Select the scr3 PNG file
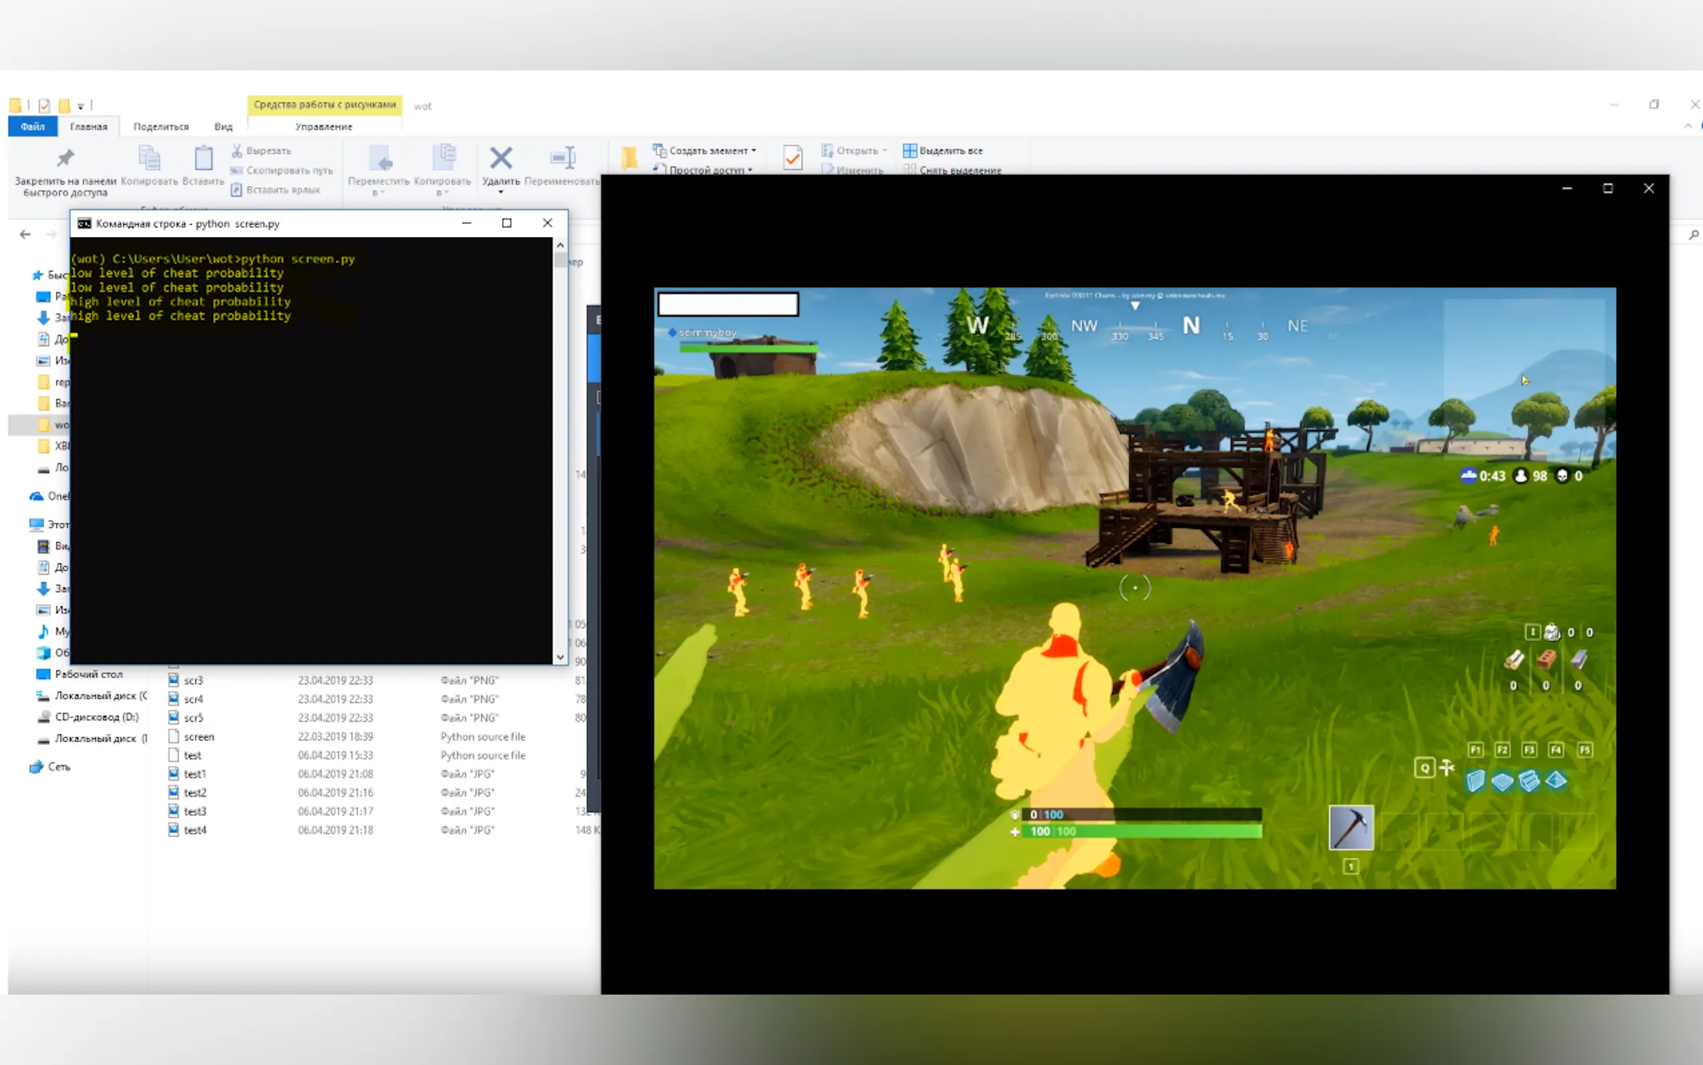 (194, 681)
